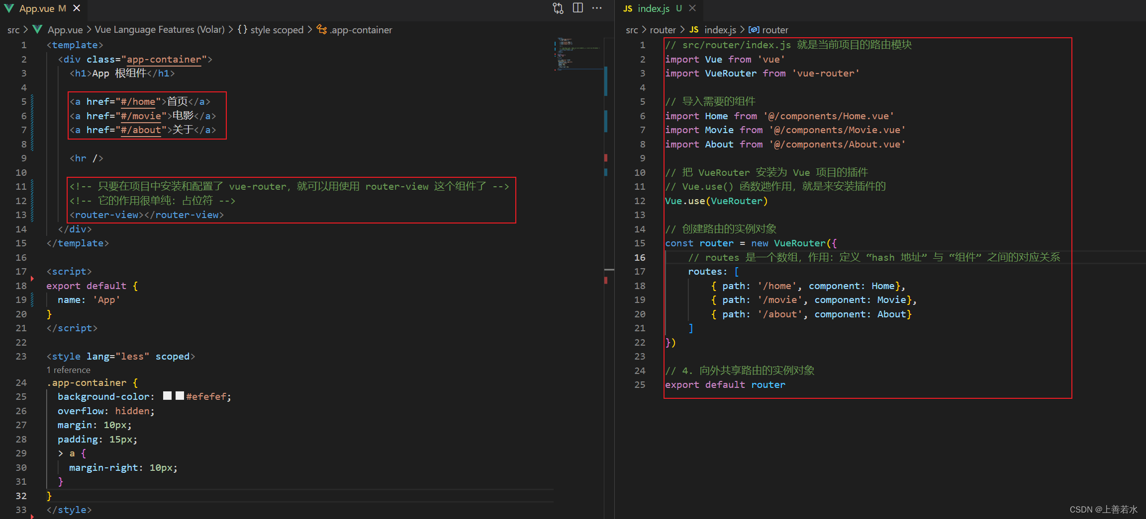Click the '#/home' href link
This screenshot has height=519, width=1146.
pyautogui.click(x=138, y=102)
